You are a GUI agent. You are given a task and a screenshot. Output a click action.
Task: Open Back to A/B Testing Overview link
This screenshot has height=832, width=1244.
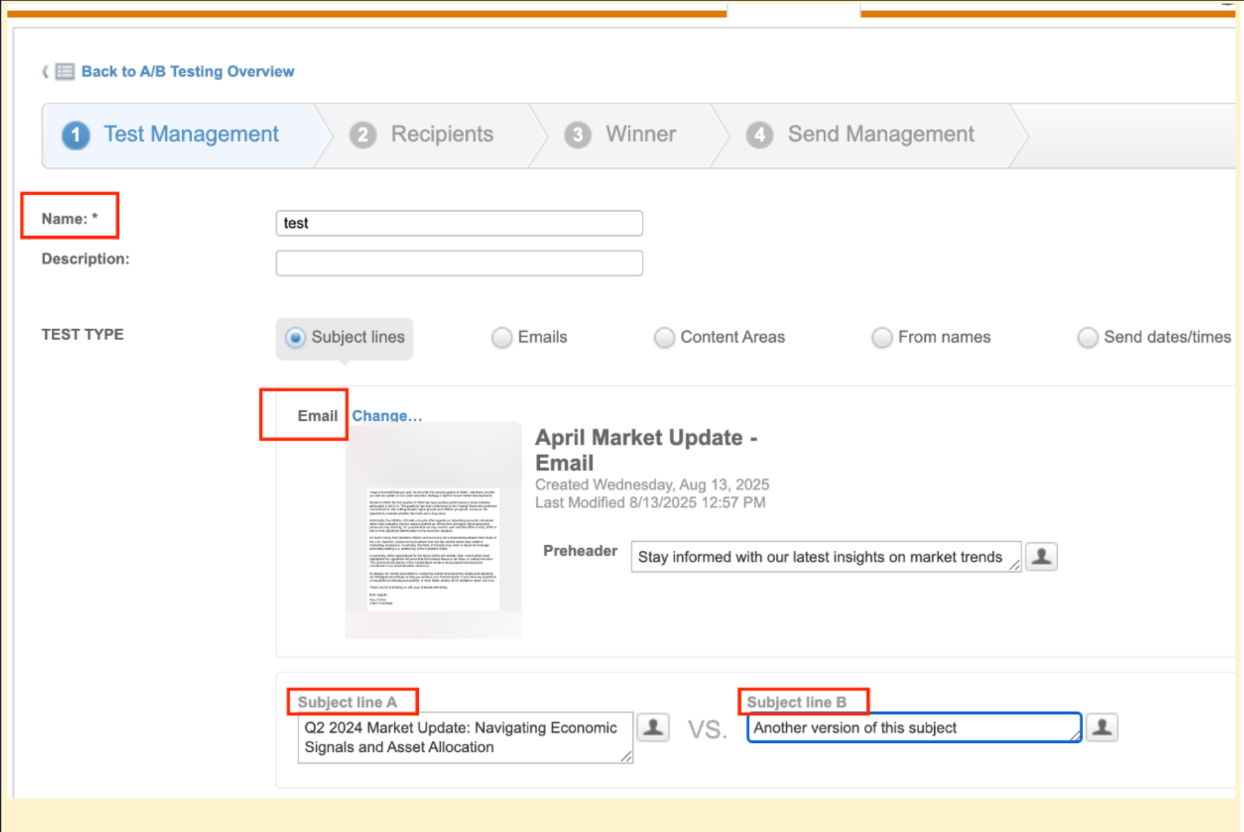click(x=187, y=71)
